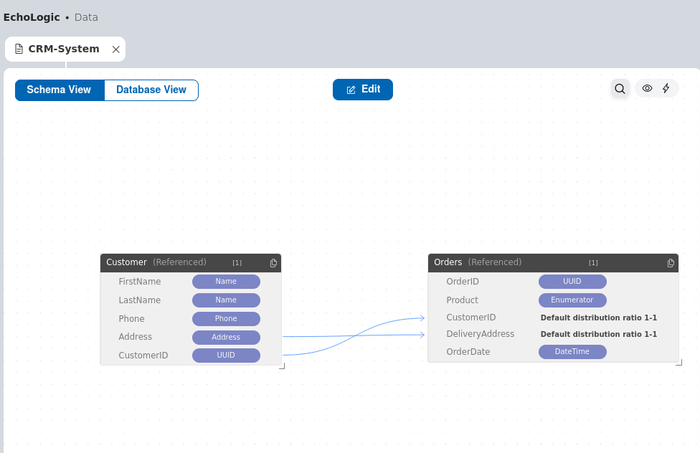The height and width of the screenshot is (453, 700).
Task: Click the OrderID UUID type pill
Action: click(x=572, y=282)
